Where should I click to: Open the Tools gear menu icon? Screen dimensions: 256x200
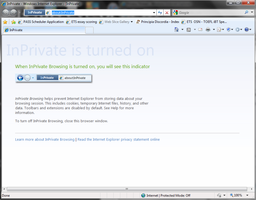coord(238,29)
